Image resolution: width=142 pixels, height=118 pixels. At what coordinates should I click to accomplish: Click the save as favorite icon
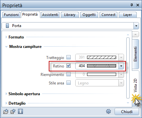point(13,111)
